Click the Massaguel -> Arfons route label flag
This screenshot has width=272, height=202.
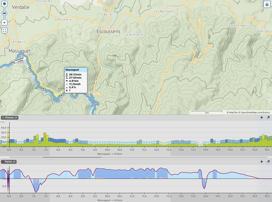tap(19, 60)
